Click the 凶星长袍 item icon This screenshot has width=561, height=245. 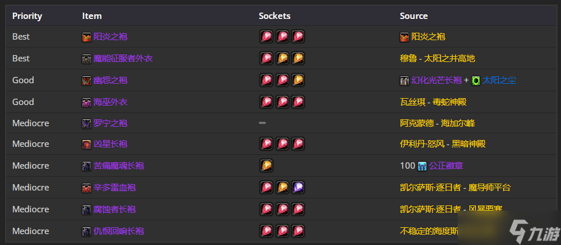tap(87, 144)
